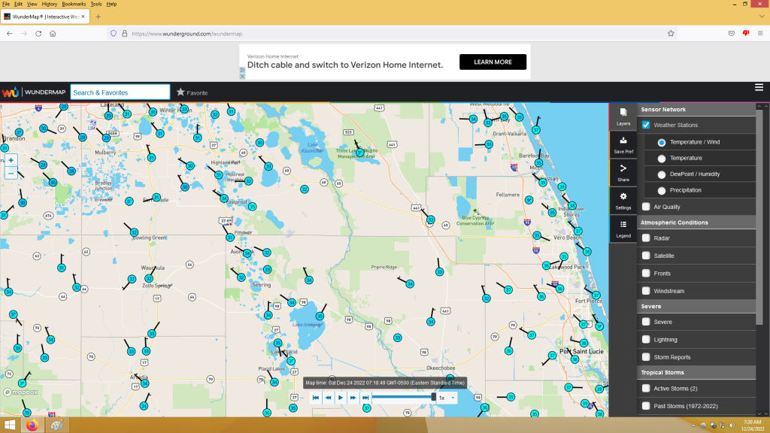Click the taskbar clock
The width and height of the screenshot is (770, 433).
752,425
